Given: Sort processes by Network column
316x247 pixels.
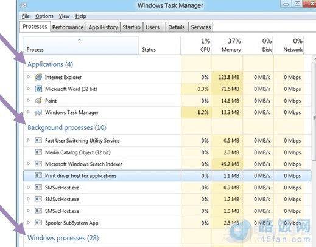Looking at the screenshot, I should pos(289,46).
